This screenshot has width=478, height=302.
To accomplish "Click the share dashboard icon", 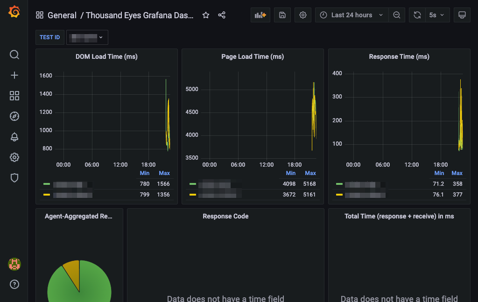I will point(222,15).
